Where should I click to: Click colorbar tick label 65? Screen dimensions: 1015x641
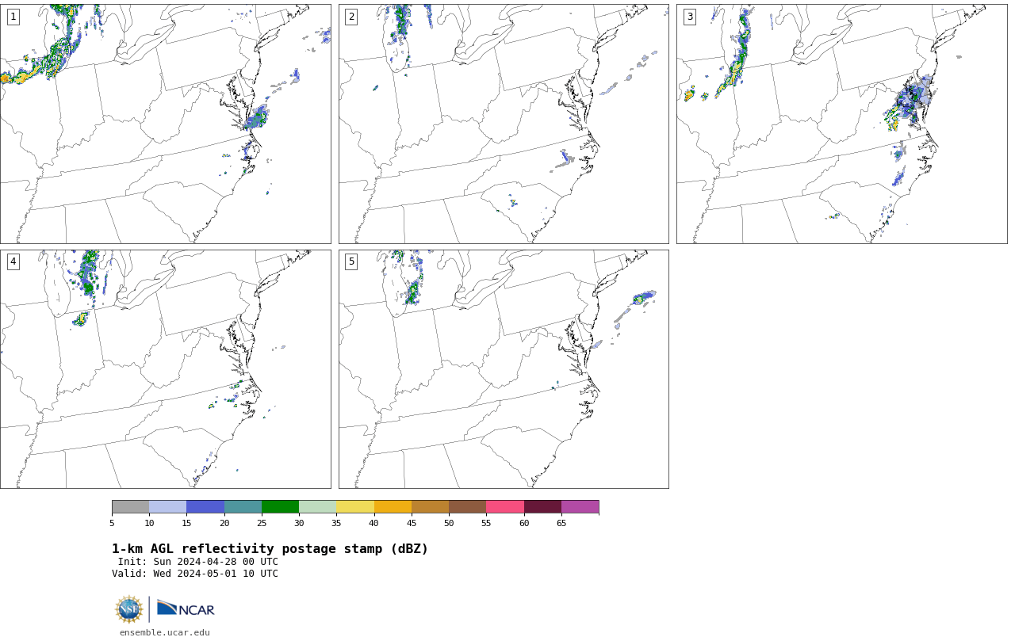point(561,523)
